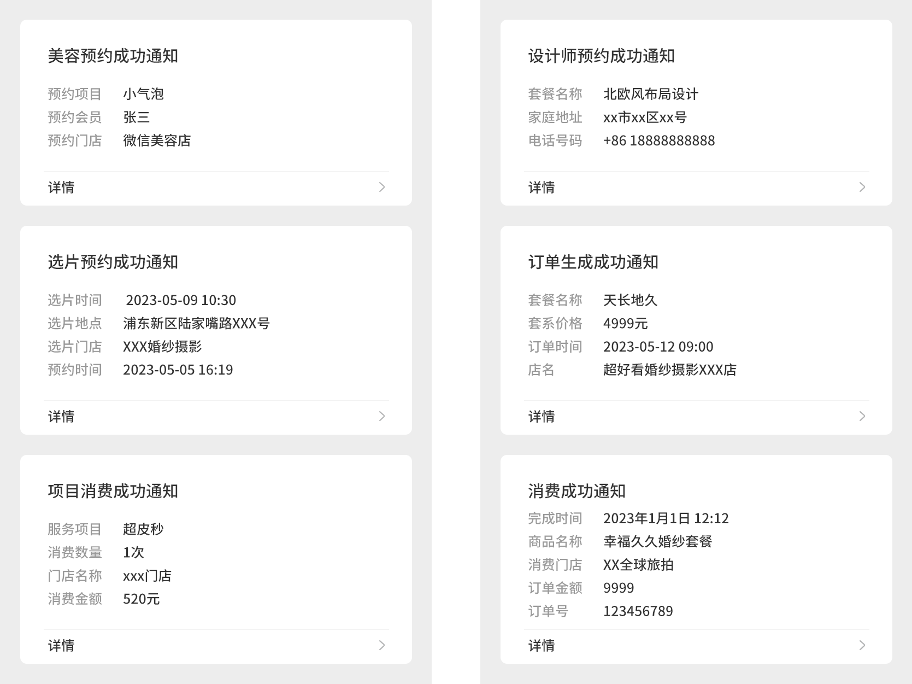Open 详情 for the designer appointment 设计师预约 notification
Image resolution: width=912 pixels, height=684 pixels.
pos(542,188)
